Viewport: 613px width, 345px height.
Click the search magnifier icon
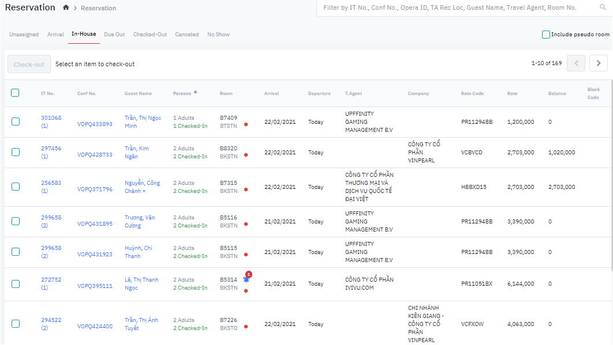(603, 8)
